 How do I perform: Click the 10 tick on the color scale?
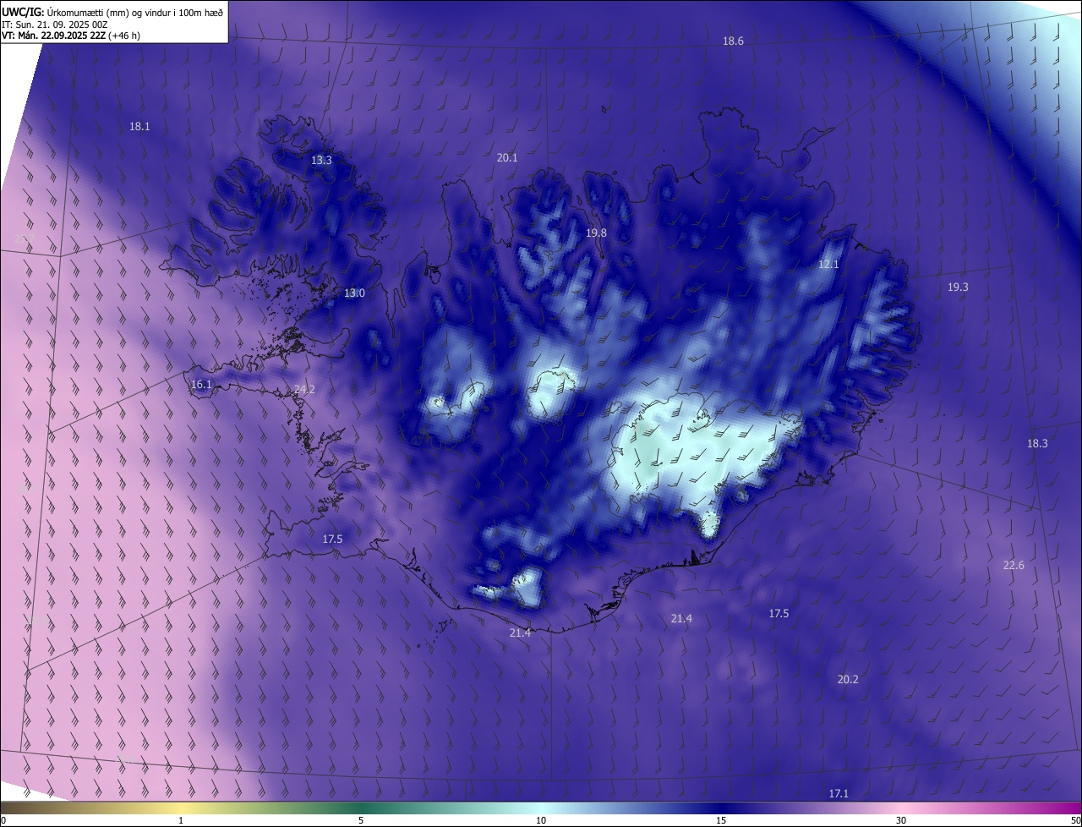[x=541, y=820]
